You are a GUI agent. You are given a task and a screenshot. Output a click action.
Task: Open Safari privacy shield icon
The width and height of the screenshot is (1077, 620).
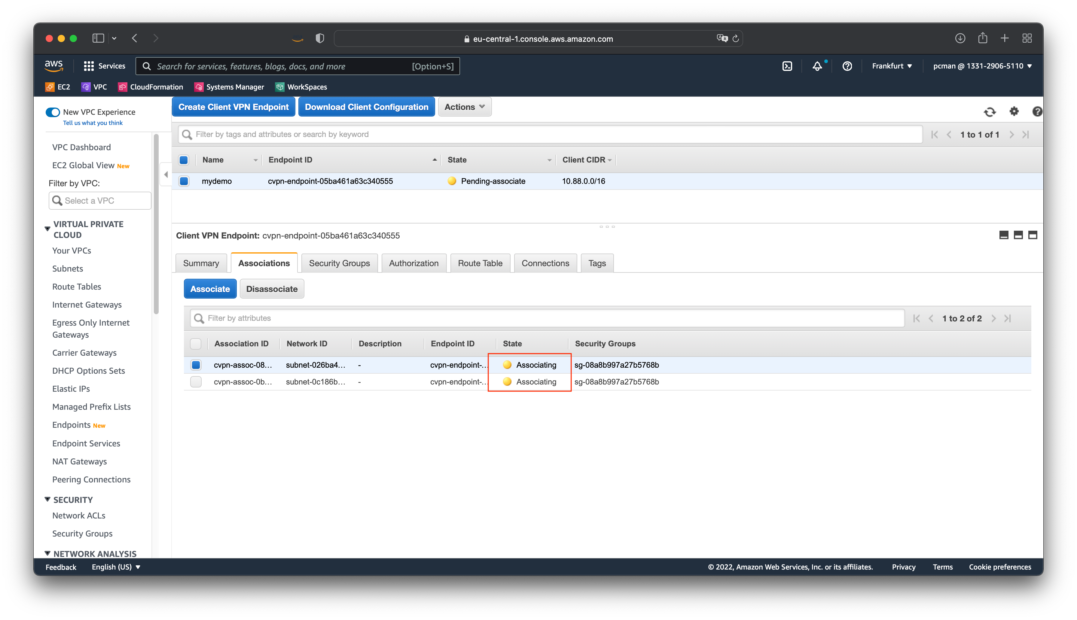coord(320,38)
